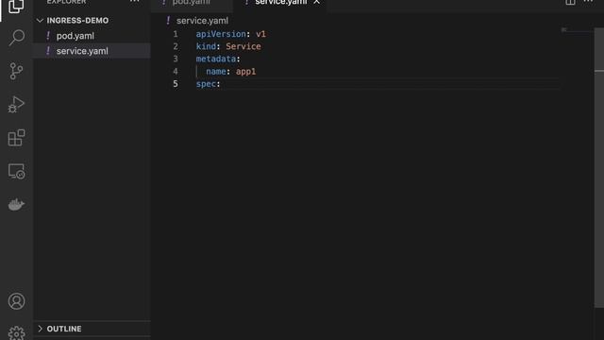This screenshot has height=340, width=604.
Task: Switch to the pod.yaml editor tab
Action: [192, 3]
